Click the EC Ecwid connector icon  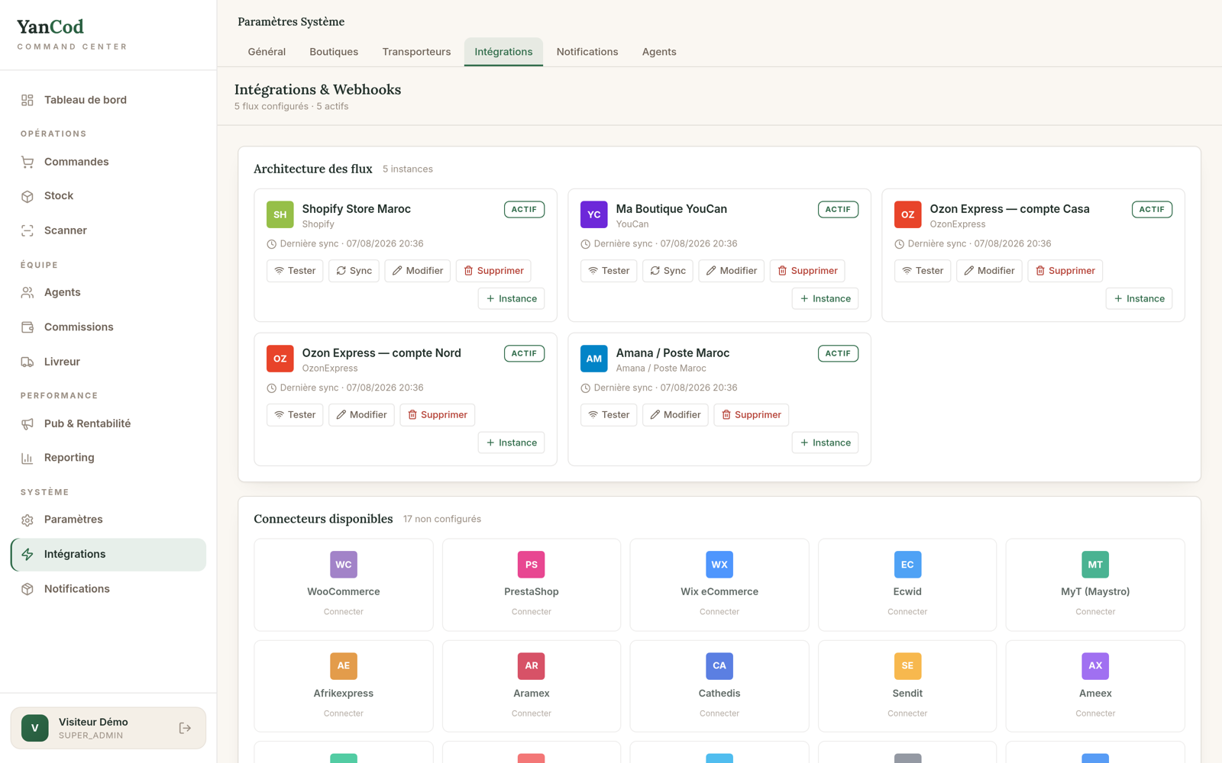pyautogui.click(x=907, y=565)
